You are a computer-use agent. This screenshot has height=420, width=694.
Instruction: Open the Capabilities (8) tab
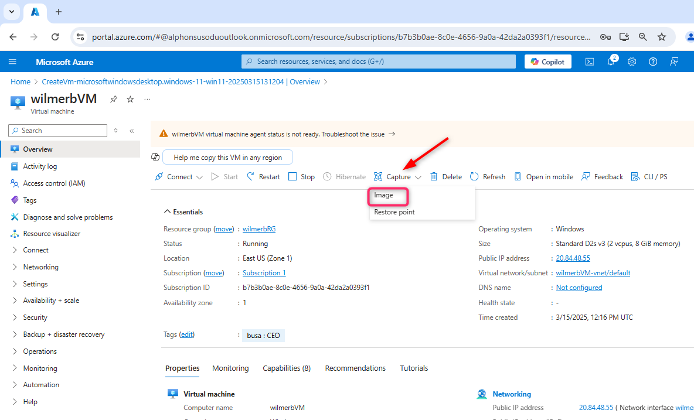tap(287, 368)
